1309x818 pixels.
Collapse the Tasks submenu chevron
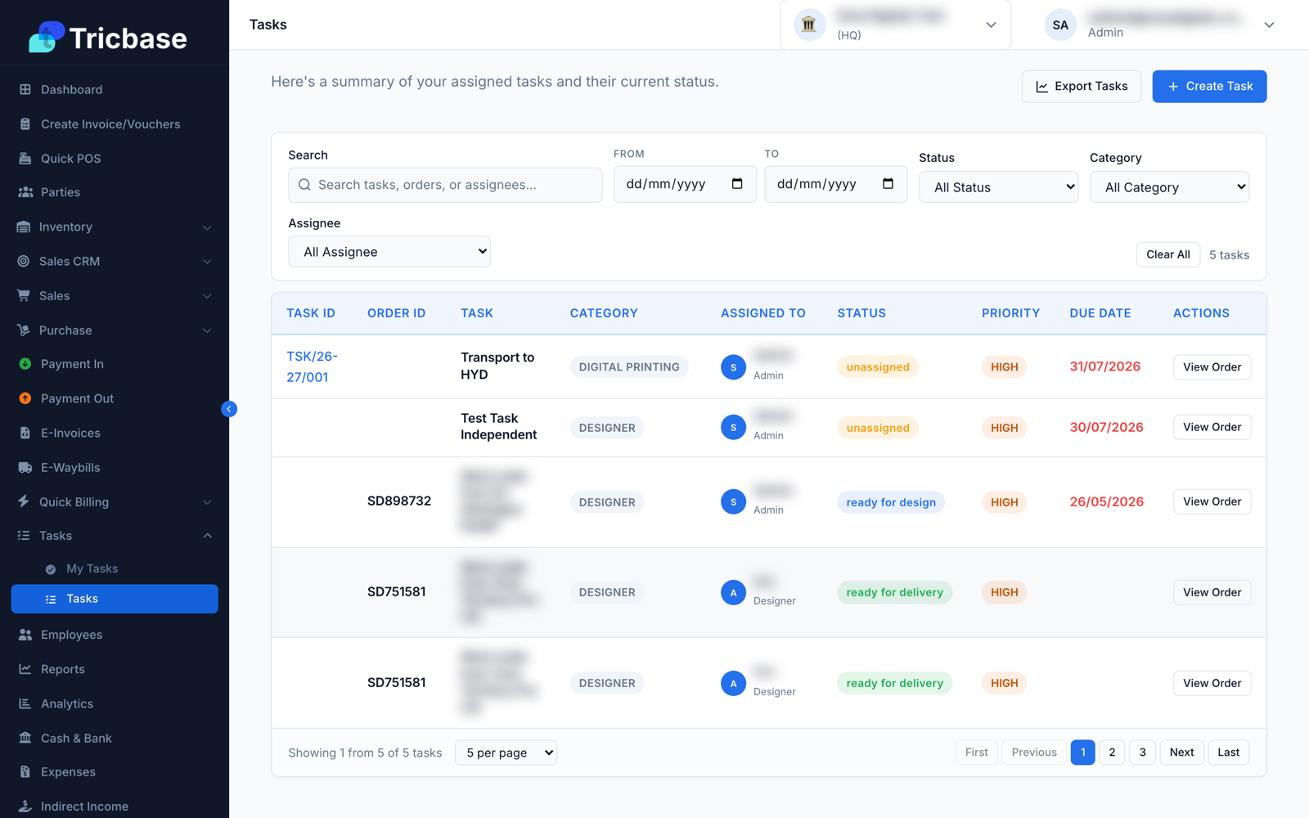point(207,536)
